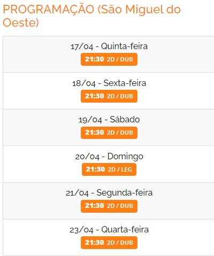Click the 20/04 - Domingo date label
Viewport: 214px width, 256px height.
tap(109, 157)
